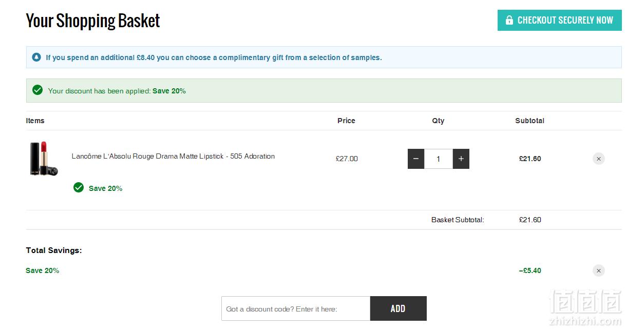The image size is (626, 330).
Task: Click the quantity field showing 1
Action: tap(439, 159)
